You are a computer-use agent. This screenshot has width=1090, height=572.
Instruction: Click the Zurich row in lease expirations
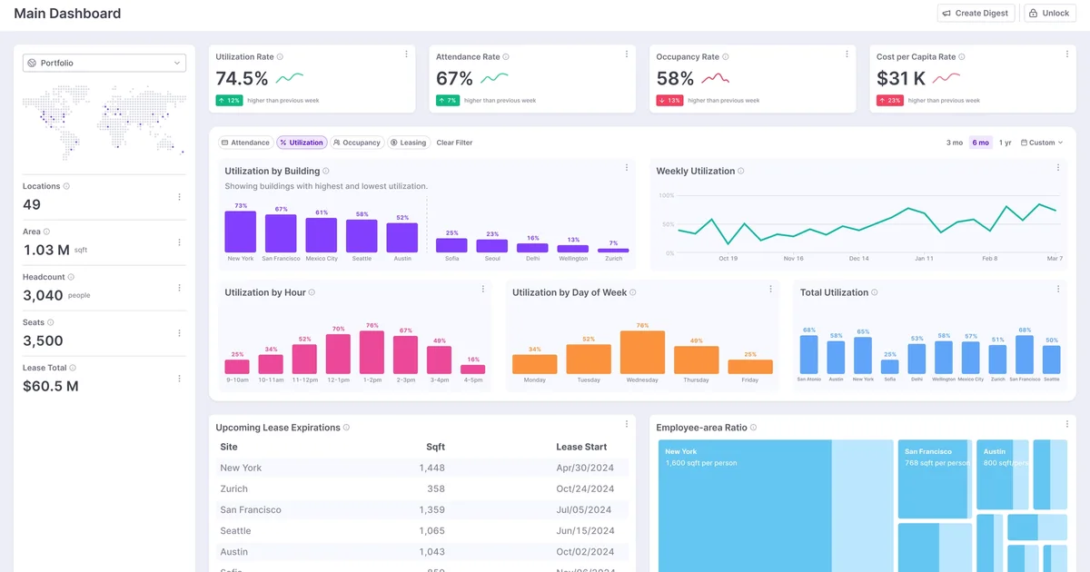click(x=422, y=488)
